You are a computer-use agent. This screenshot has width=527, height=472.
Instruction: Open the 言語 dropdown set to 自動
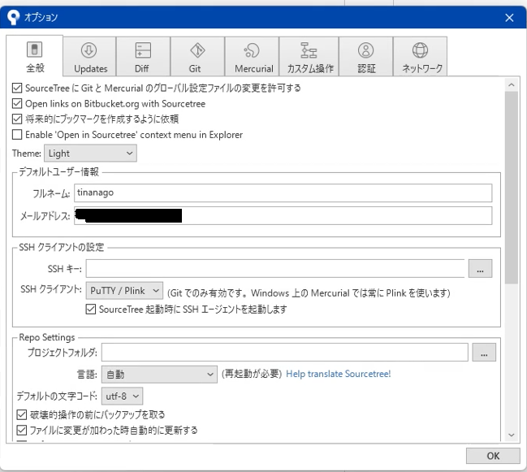coord(159,375)
